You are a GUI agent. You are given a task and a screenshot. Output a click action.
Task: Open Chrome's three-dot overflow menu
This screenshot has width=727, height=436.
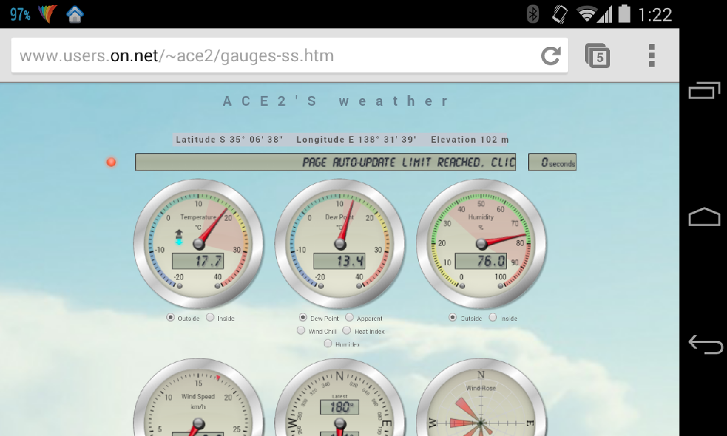[651, 55]
